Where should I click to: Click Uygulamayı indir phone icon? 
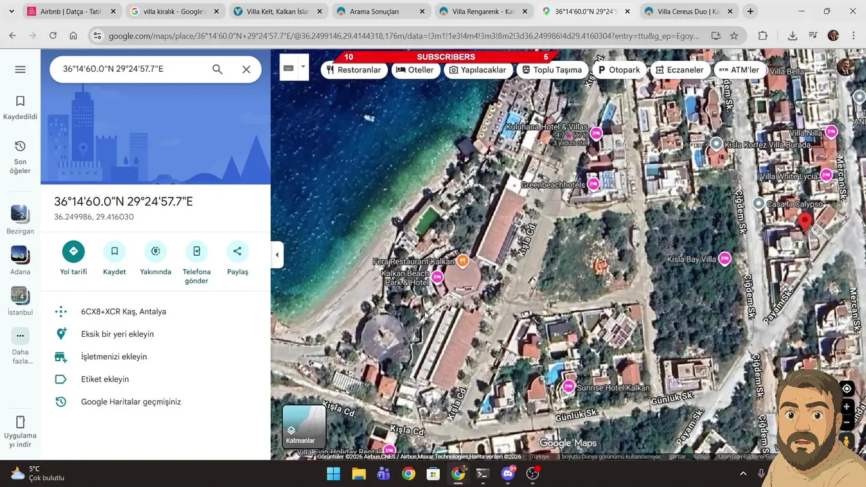[x=20, y=421]
